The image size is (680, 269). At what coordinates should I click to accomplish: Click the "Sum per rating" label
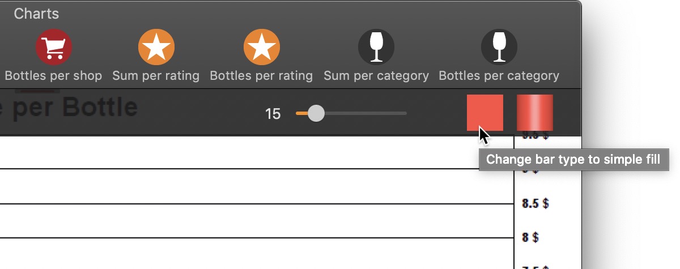(156, 75)
